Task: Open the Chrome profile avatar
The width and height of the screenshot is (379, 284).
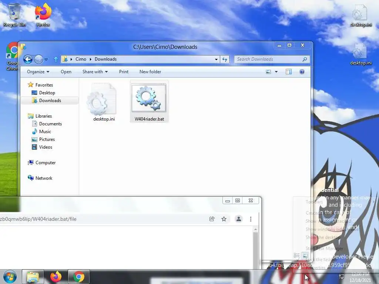Action: [x=239, y=219]
